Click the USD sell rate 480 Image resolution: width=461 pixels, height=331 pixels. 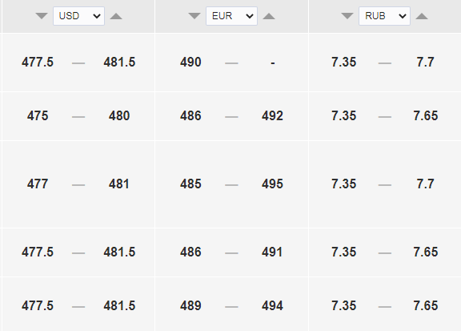[x=119, y=115]
